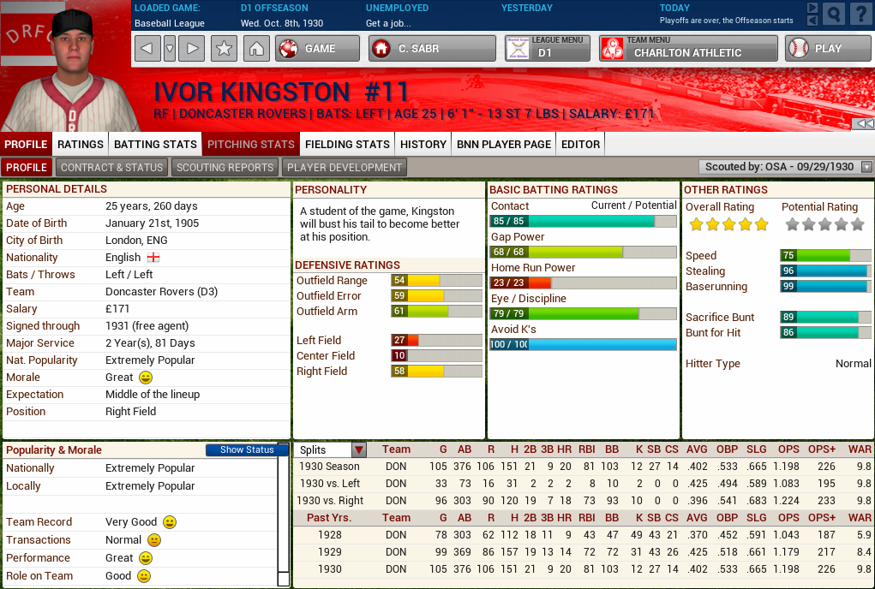This screenshot has width=875, height=589.
Task: Click the globe icon on the GAME button
Action: tap(290, 49)
